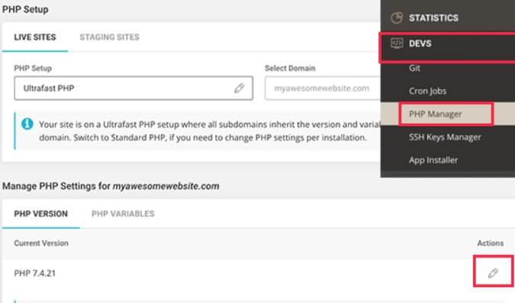The image size is (515, 303).
Task: Open Cron Jobs in the sidebar
Action: click(427, 91)
